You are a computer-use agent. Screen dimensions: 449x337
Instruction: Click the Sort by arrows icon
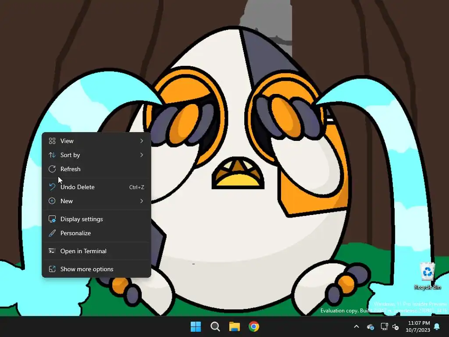(x=52, y=155)
